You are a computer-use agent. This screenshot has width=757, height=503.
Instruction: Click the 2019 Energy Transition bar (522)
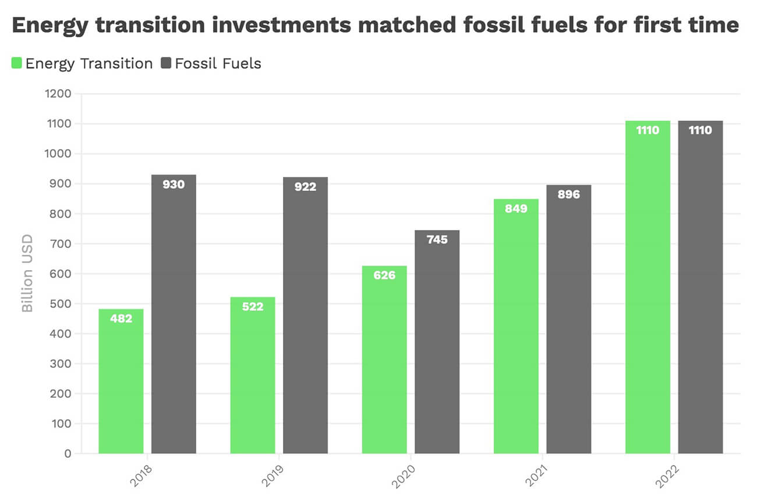pyautogui.click(x=253, y=376)
